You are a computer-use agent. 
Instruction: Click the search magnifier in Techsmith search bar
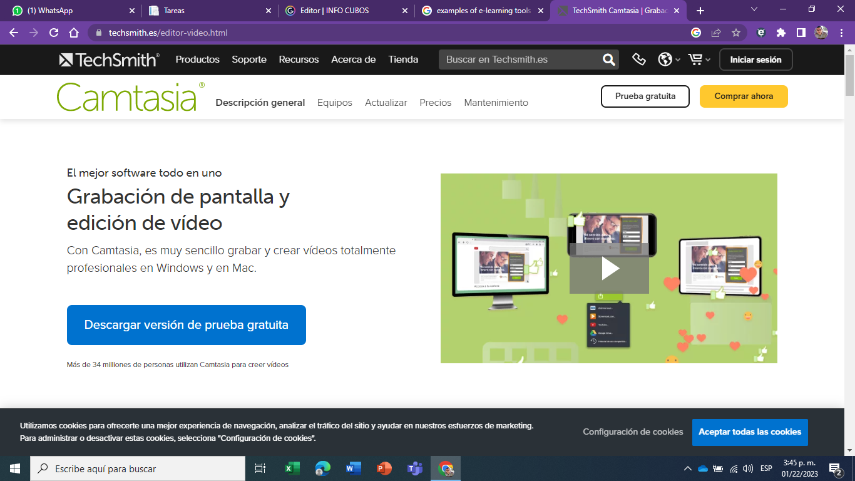607,59
